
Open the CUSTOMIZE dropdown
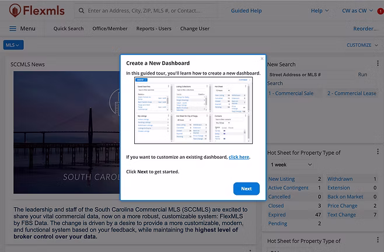tap(362, 45)
